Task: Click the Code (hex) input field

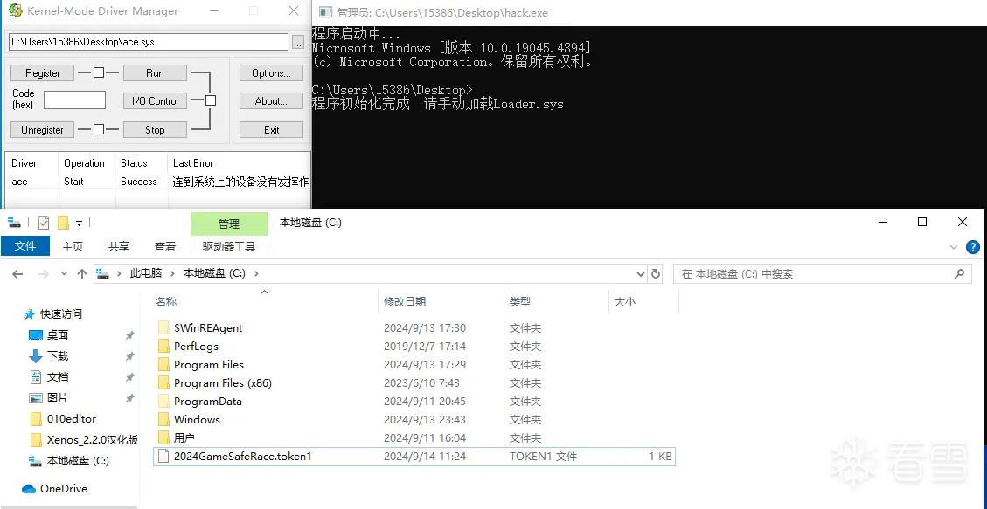Action: (74, 100)
